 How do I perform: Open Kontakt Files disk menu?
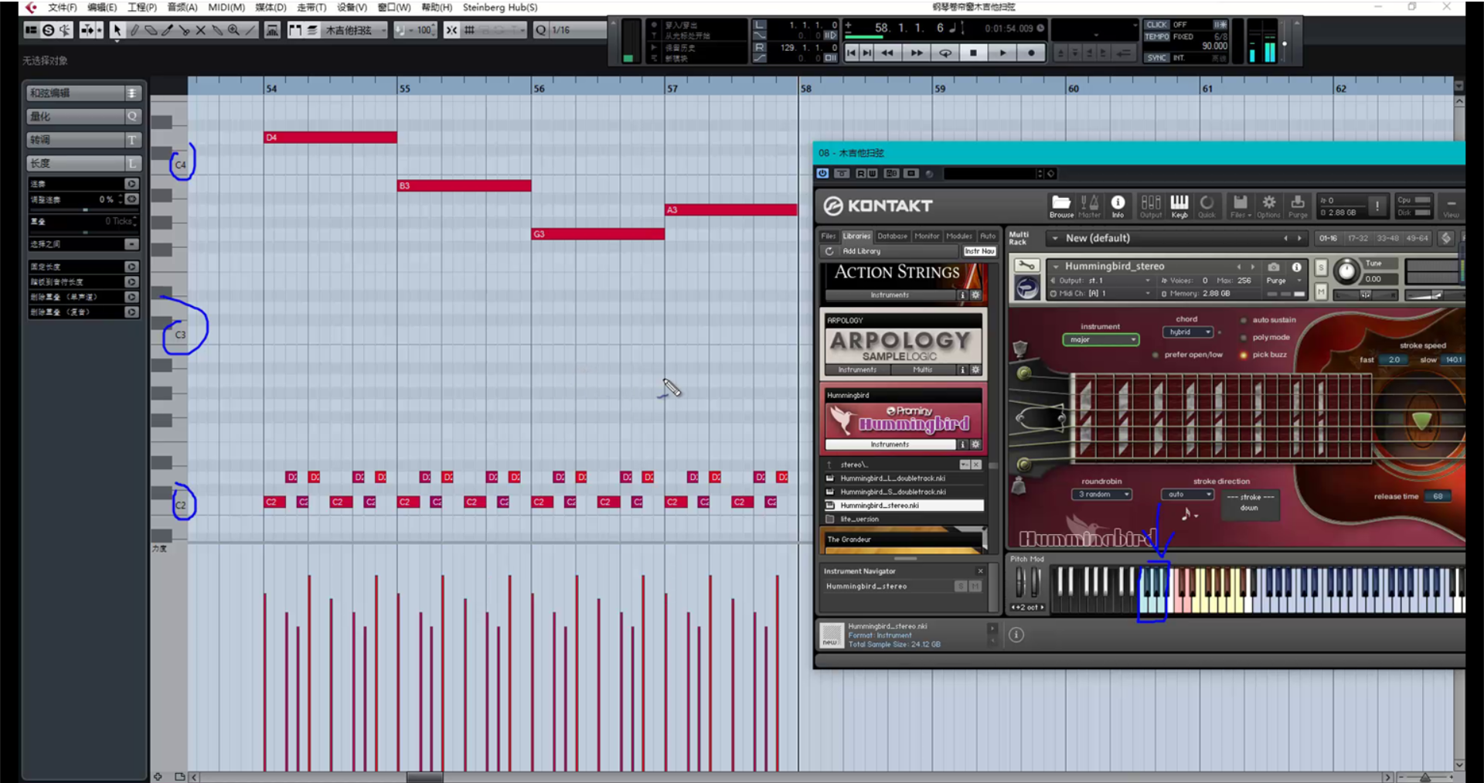point(1240,206)
